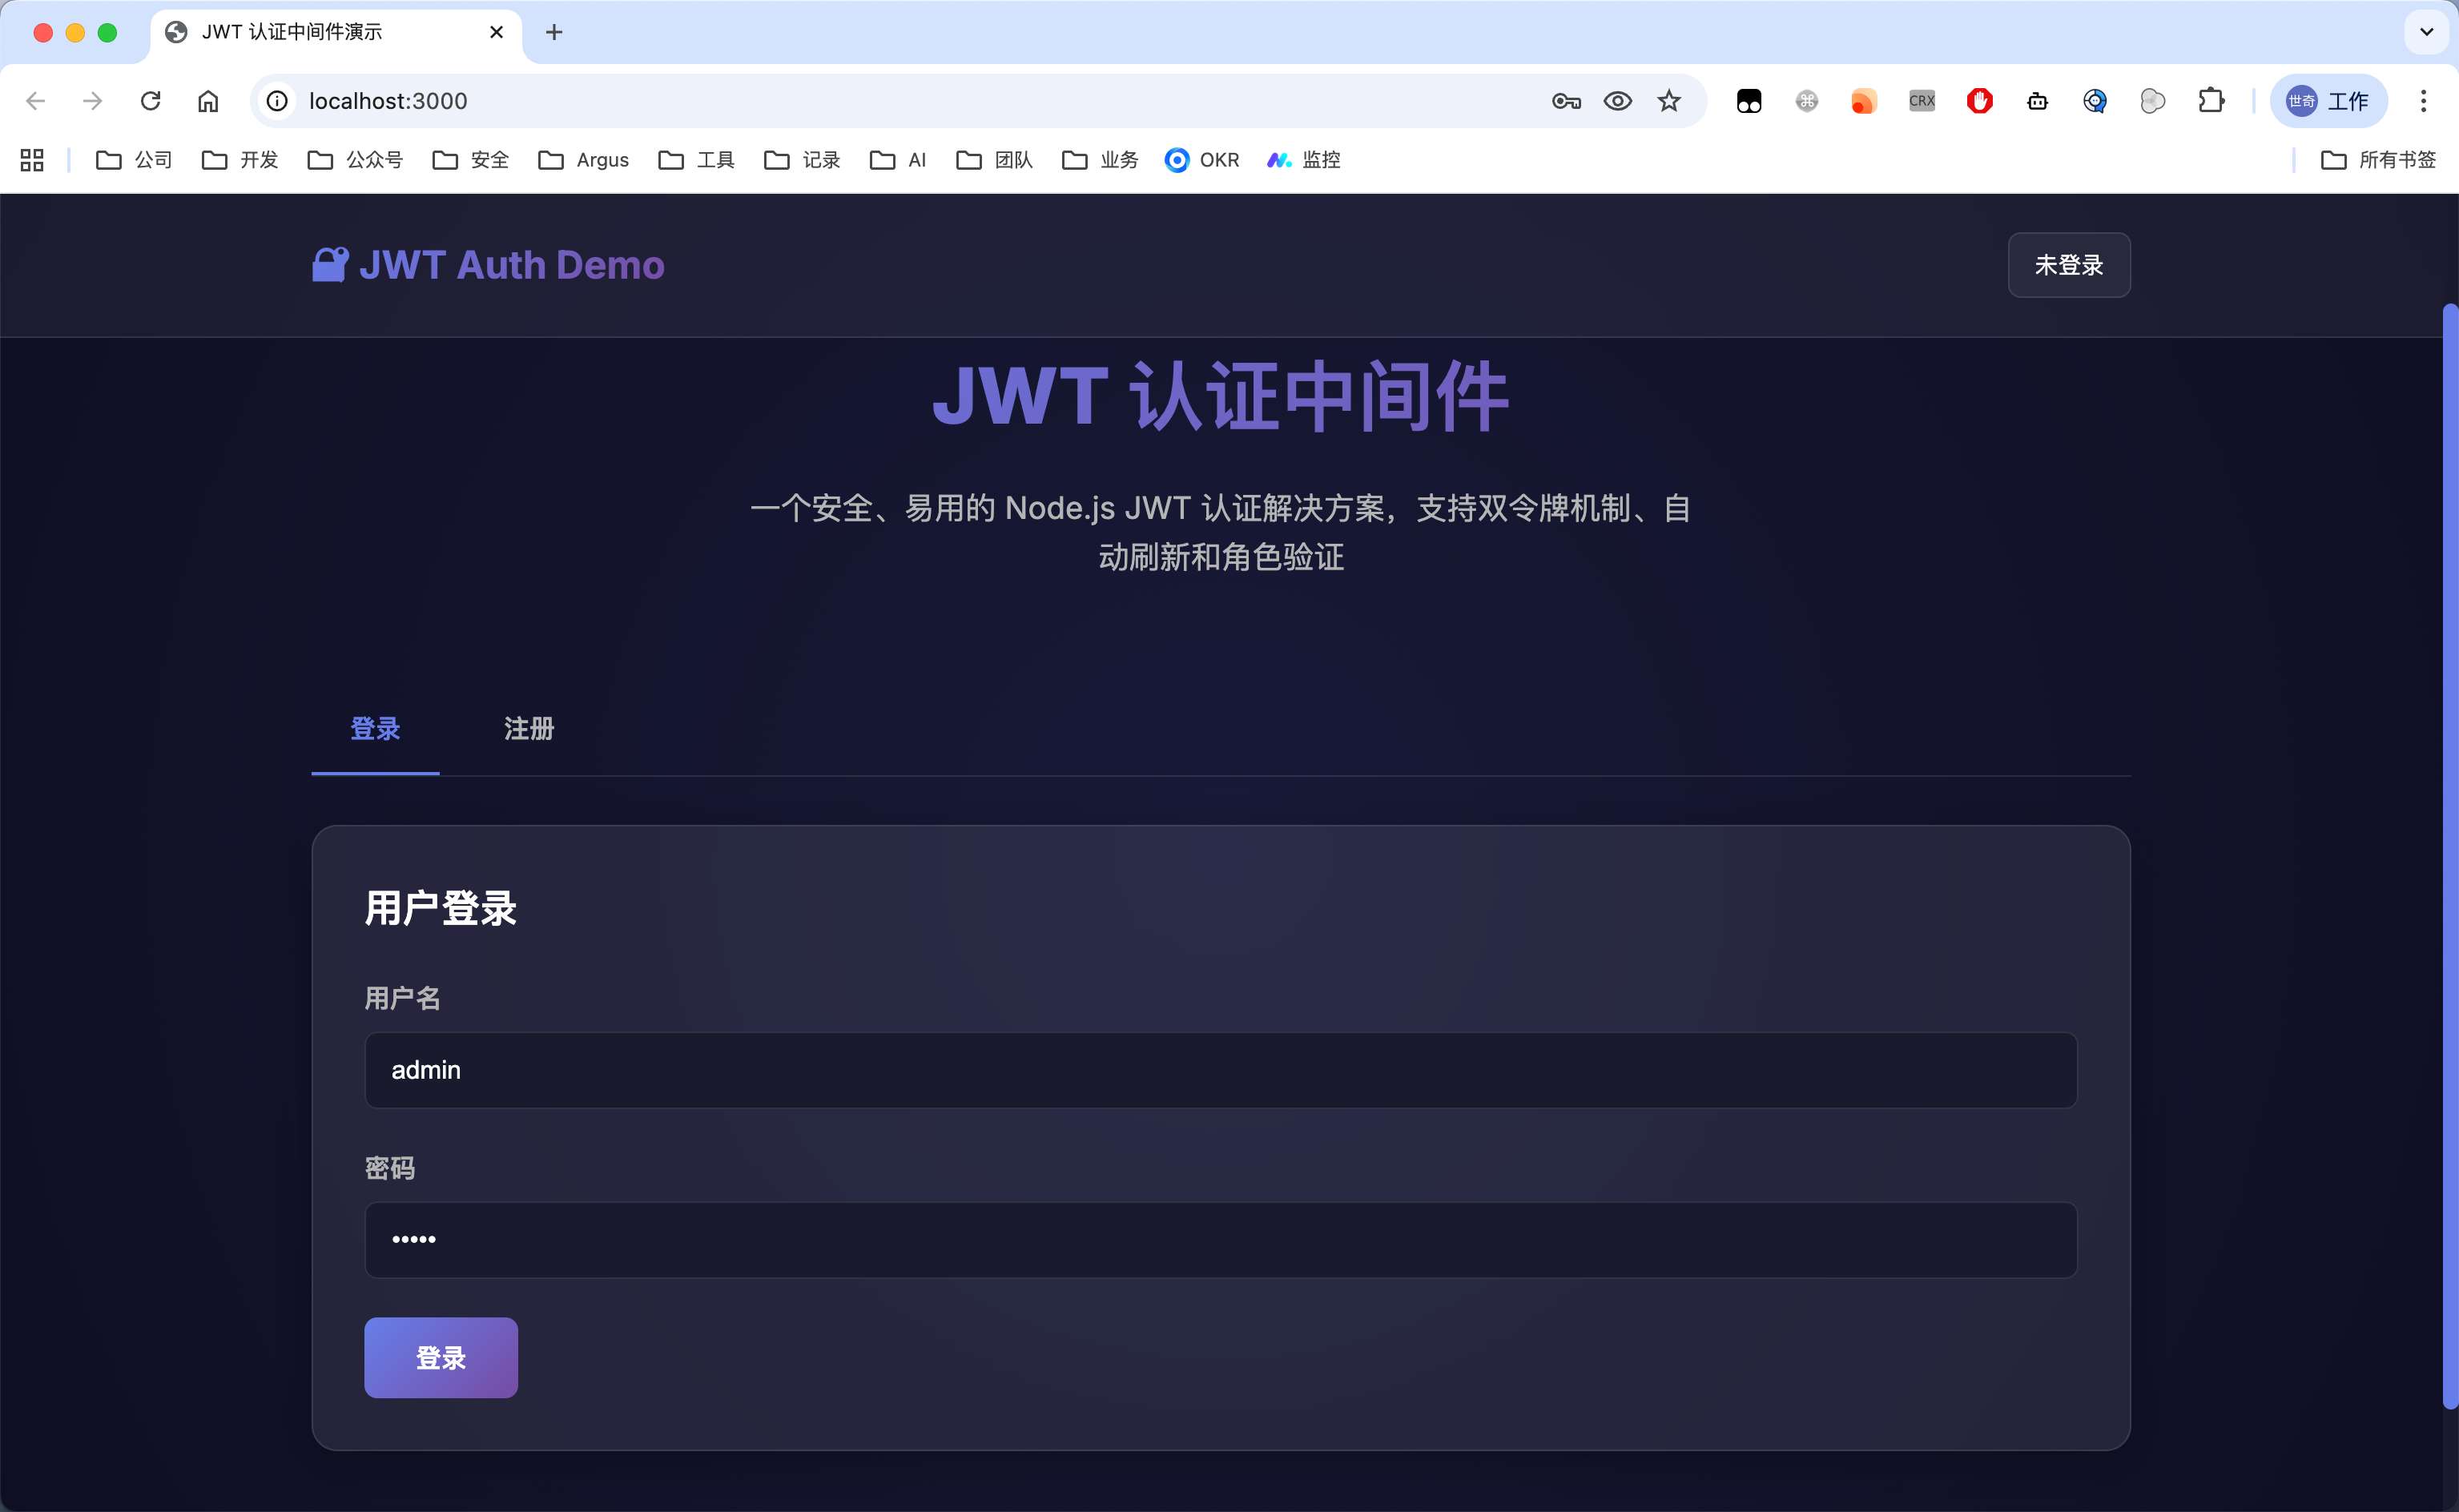
Task: Open the extensions puzzle piece menu
Action: (x=2211, y=101)
